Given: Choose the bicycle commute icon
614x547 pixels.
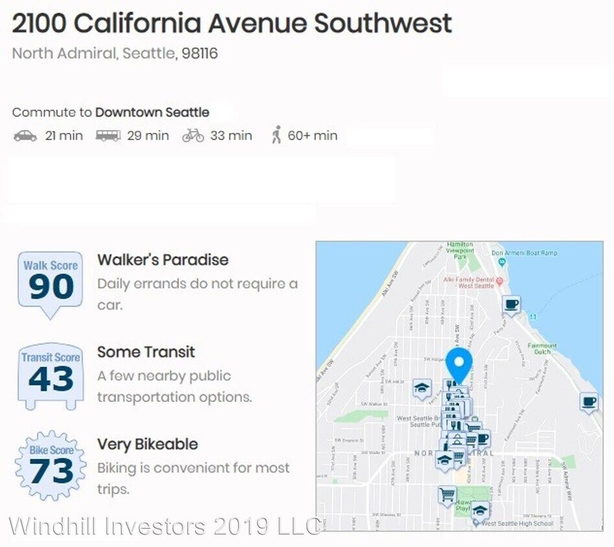Looking at the screenshot, I should coord(193,136).
